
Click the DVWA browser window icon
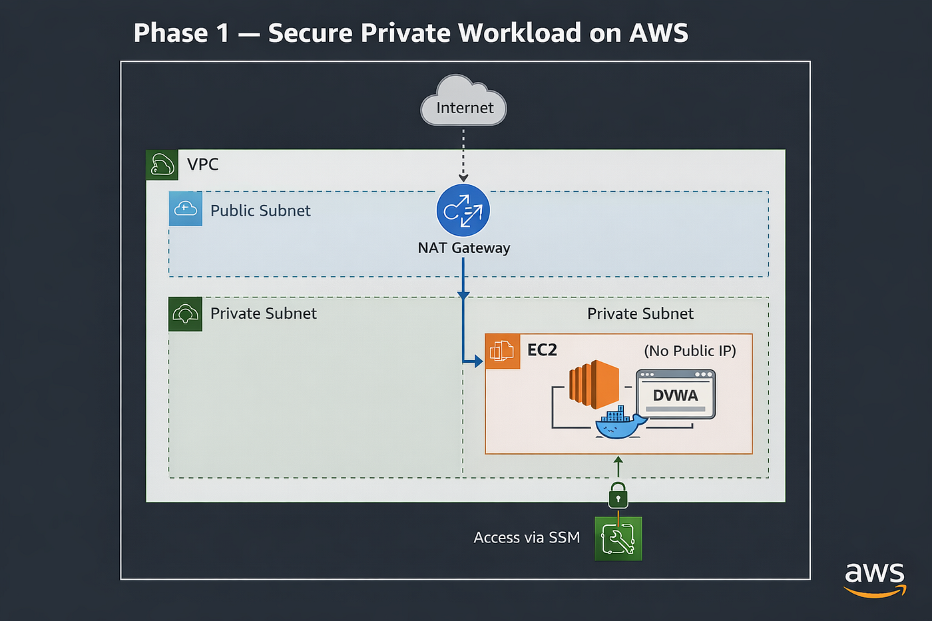coord(675,394)
